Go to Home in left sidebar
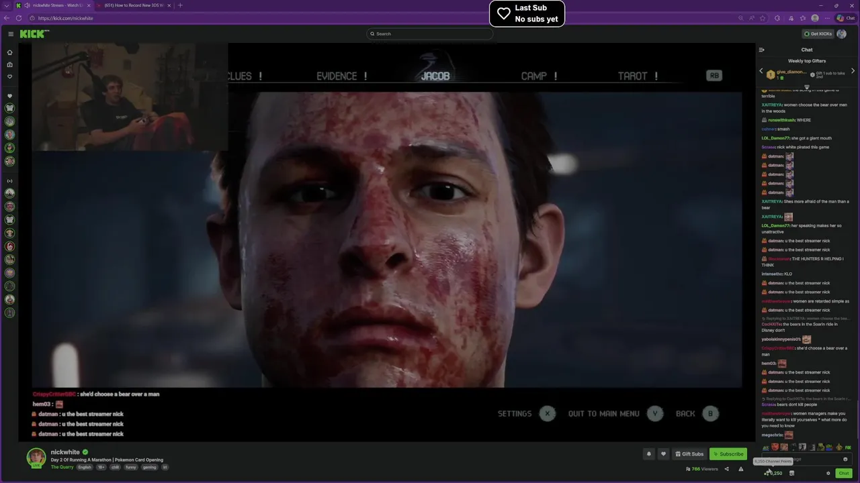Screen dimensions: 860x483 [x=9, y=52]
